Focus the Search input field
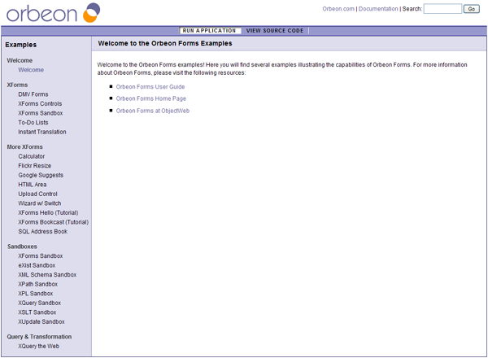 pos(442,9)
